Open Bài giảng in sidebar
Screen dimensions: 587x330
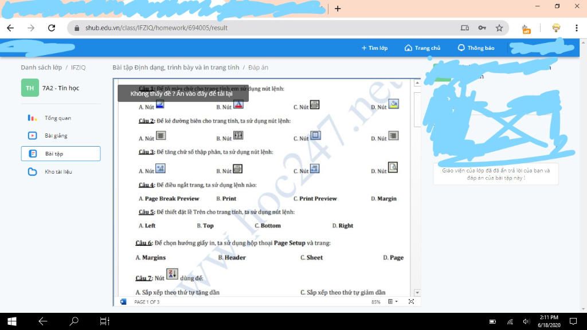click(56, 135)
